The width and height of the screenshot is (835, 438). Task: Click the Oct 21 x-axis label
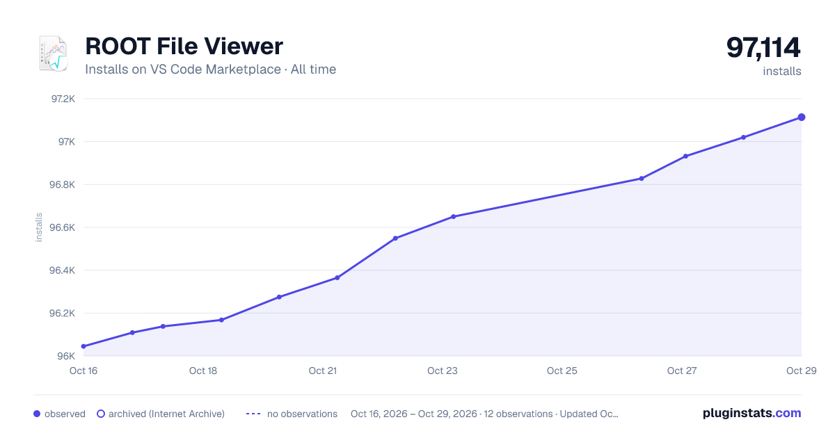tap(323, 371)
